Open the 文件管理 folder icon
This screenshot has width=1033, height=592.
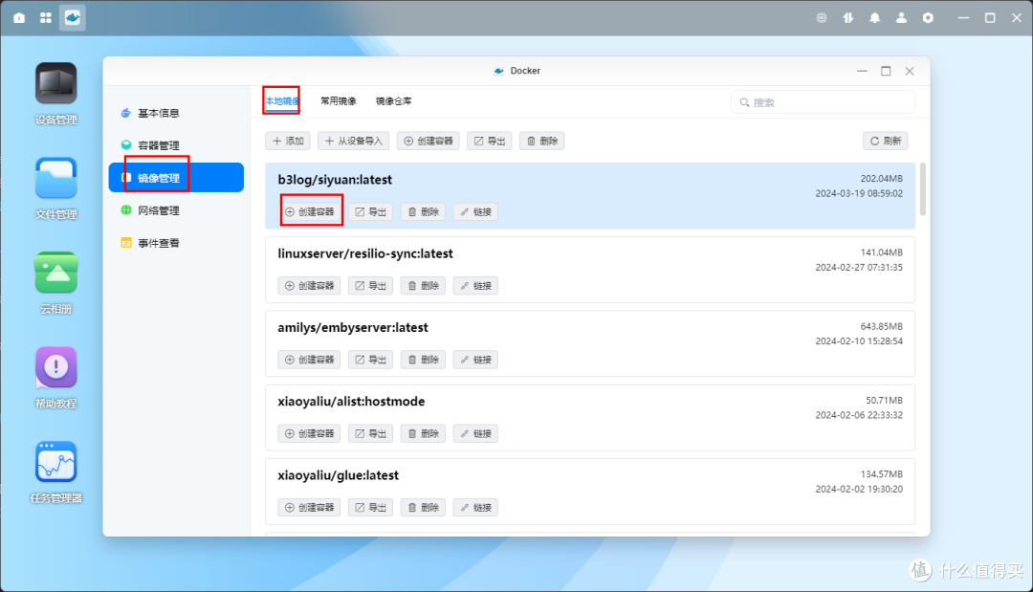tap(56, 178)
